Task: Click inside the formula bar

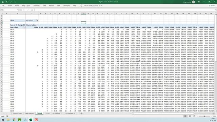Action: coord(124,10)
